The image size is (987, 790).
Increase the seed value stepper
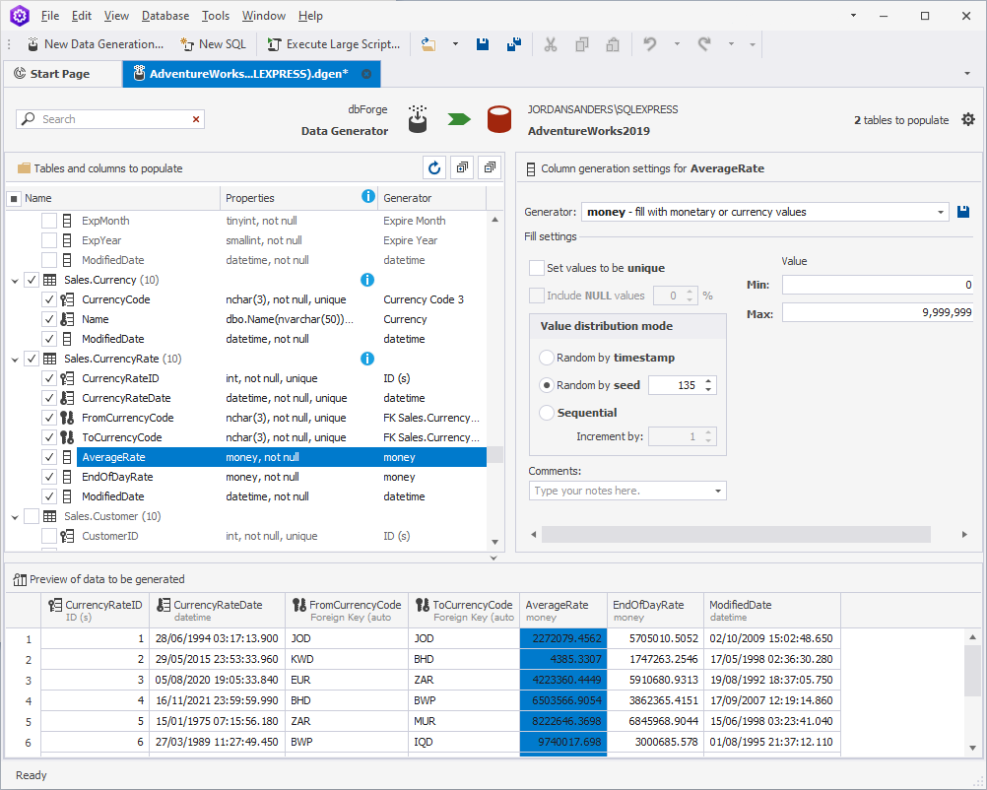pyautogui.click(x=708, y=381)
